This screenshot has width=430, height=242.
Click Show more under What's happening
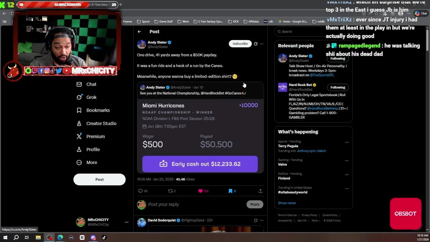click(287, 203)
